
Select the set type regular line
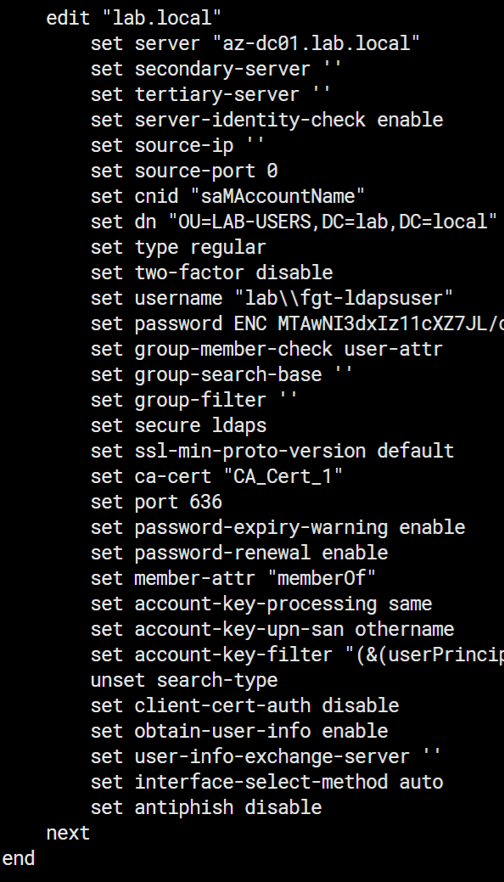point(178,247)
